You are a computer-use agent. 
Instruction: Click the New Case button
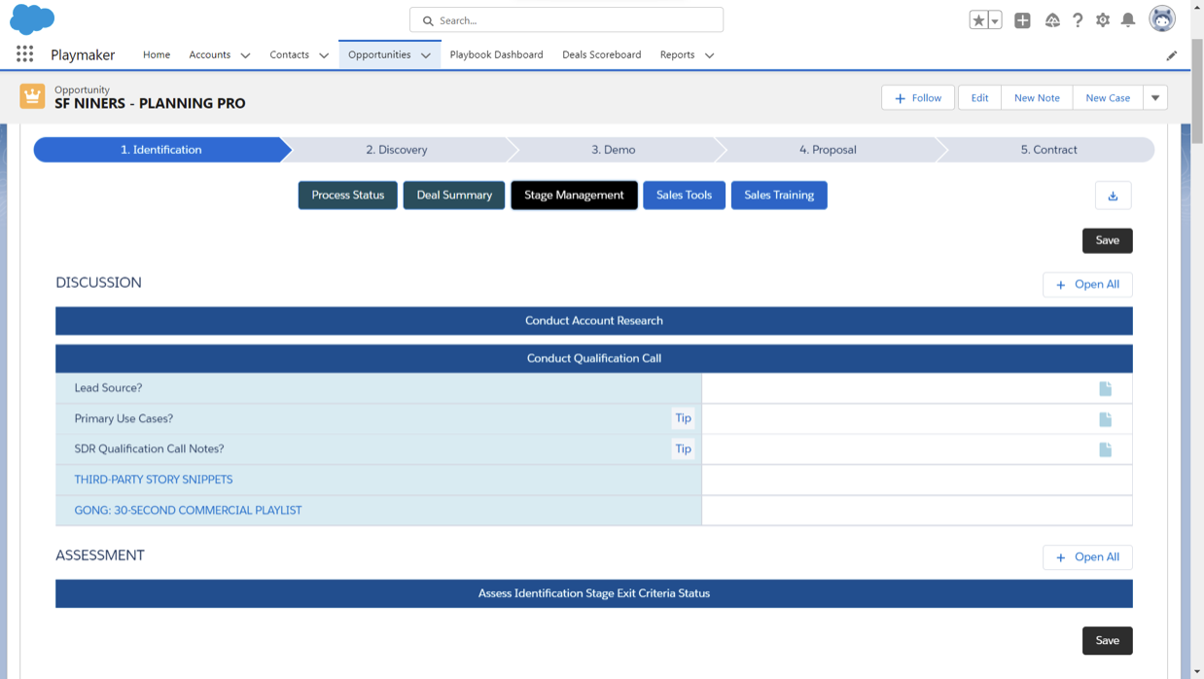[x=1108, y=97]
